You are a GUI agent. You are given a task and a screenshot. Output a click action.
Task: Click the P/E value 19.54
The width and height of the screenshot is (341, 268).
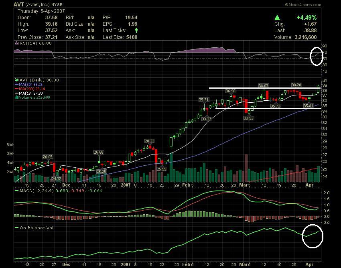pos(131,18)
